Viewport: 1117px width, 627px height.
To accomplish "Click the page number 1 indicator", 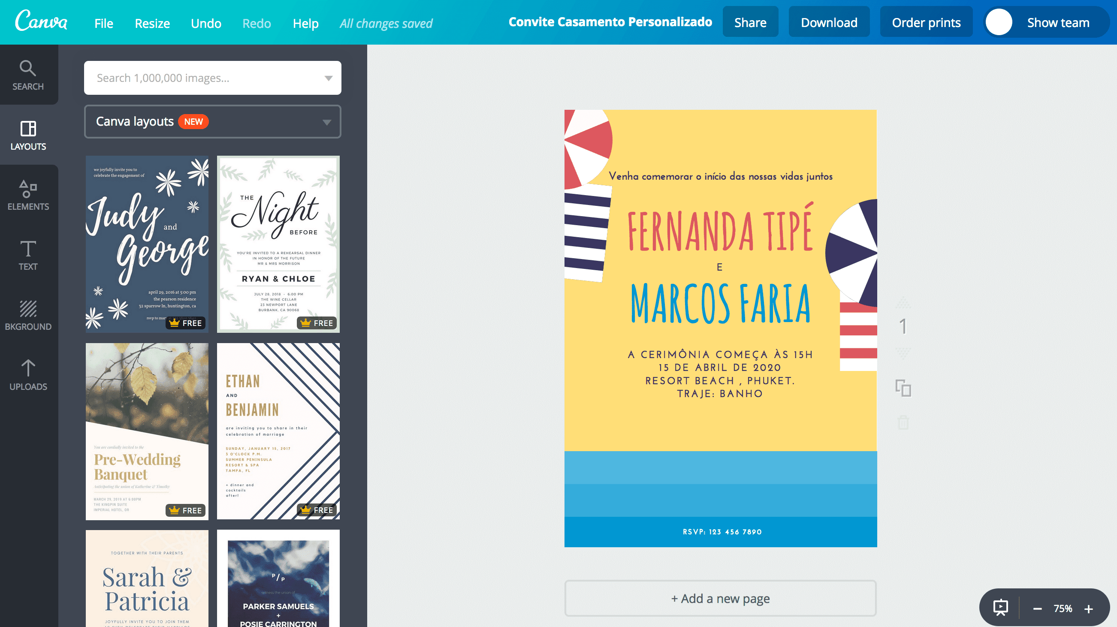I will (x=903, y=327).
